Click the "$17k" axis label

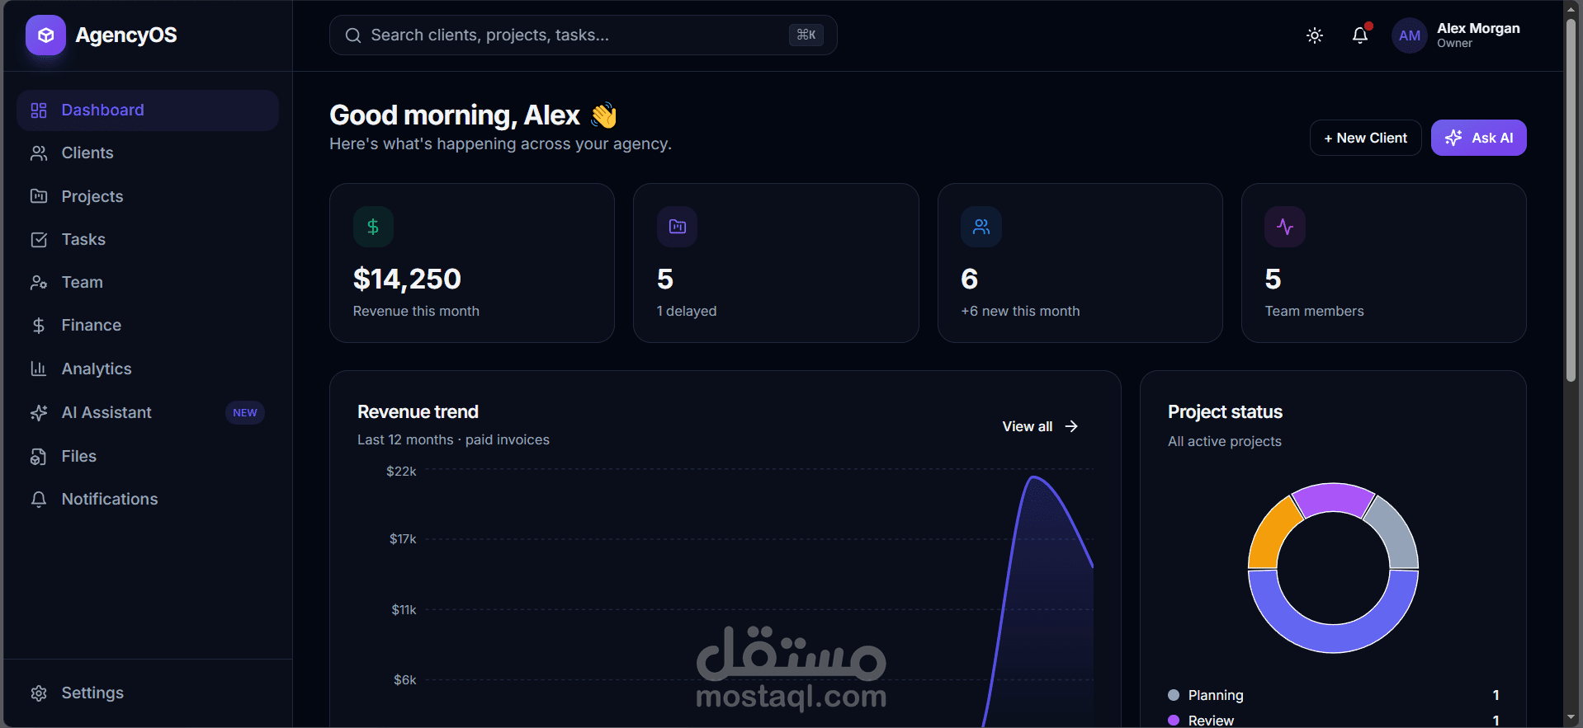[x=403, y=539]
